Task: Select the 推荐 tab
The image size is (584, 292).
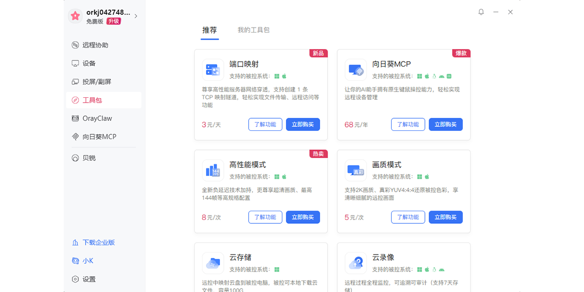Action: [210, 30]
